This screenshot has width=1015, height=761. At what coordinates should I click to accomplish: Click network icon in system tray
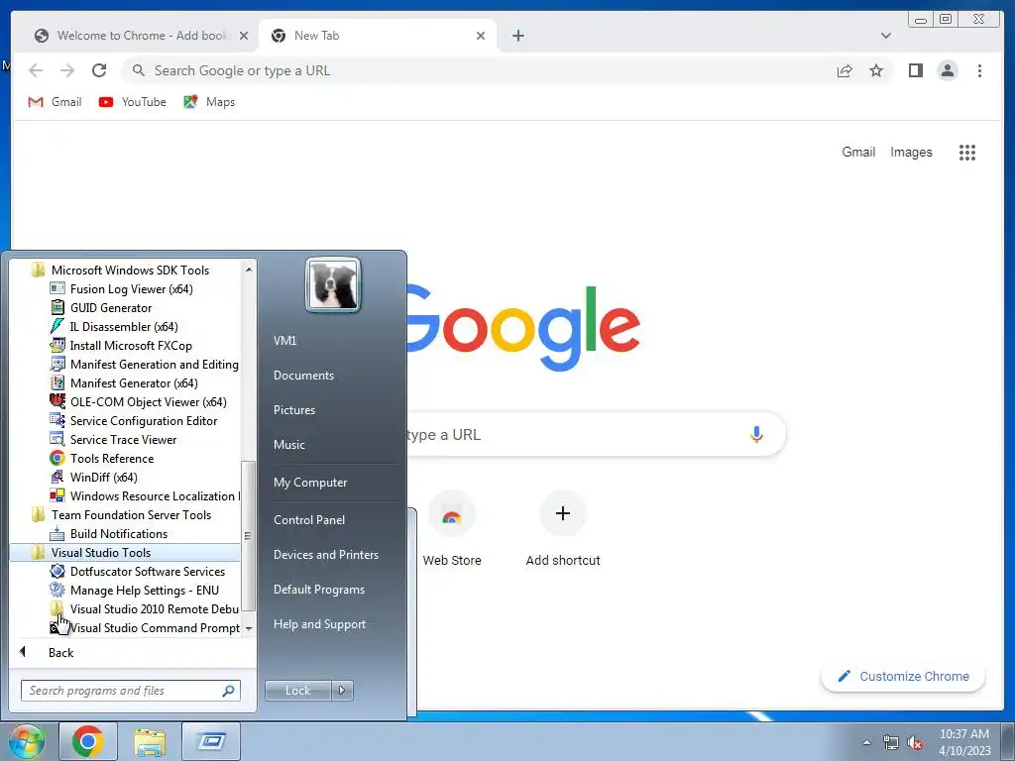pyautogui.click(x=891, y=742)
